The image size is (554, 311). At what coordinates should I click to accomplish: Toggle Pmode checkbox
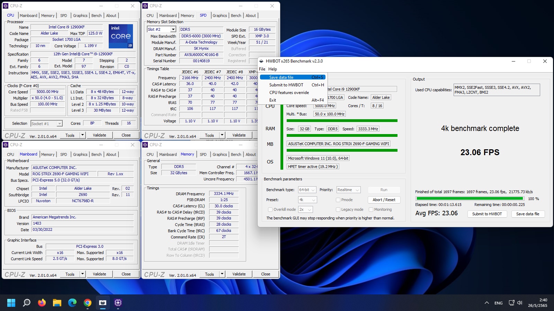coord(338,200)
